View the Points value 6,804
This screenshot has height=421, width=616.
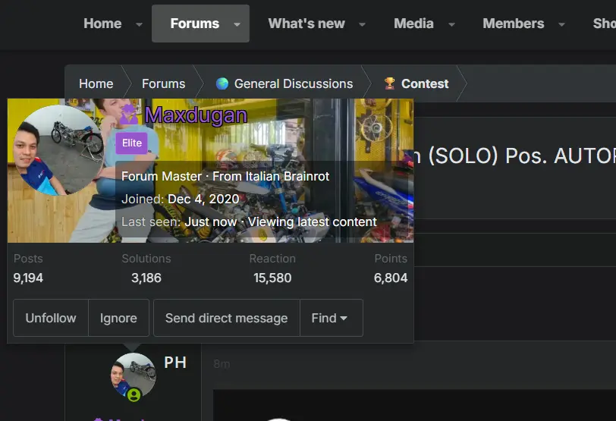click(391, 278)
